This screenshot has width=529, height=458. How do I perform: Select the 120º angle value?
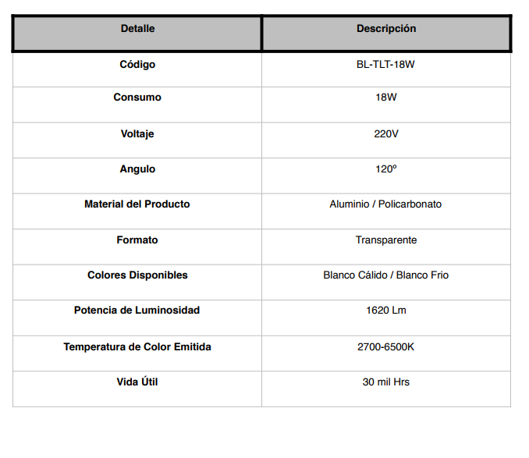coord(386,169)
